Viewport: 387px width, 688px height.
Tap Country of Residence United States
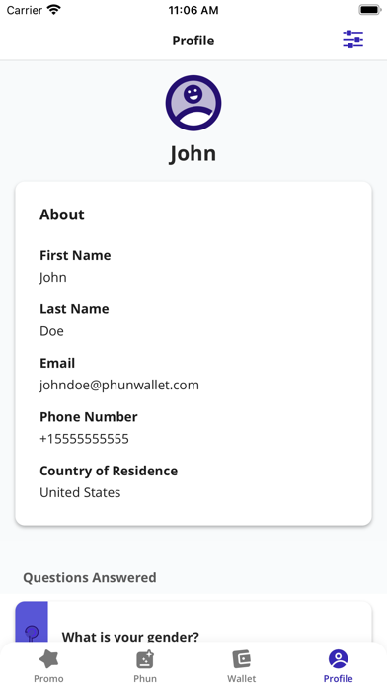[x=80, y=492]
